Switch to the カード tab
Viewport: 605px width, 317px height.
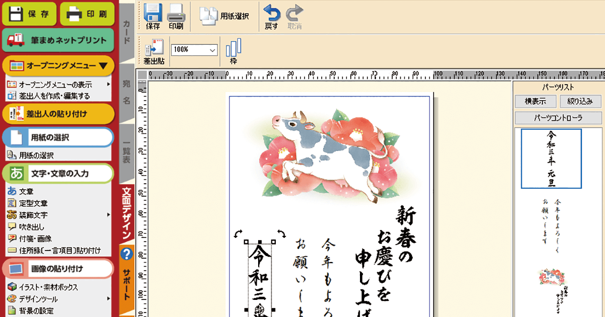(127, 33)
